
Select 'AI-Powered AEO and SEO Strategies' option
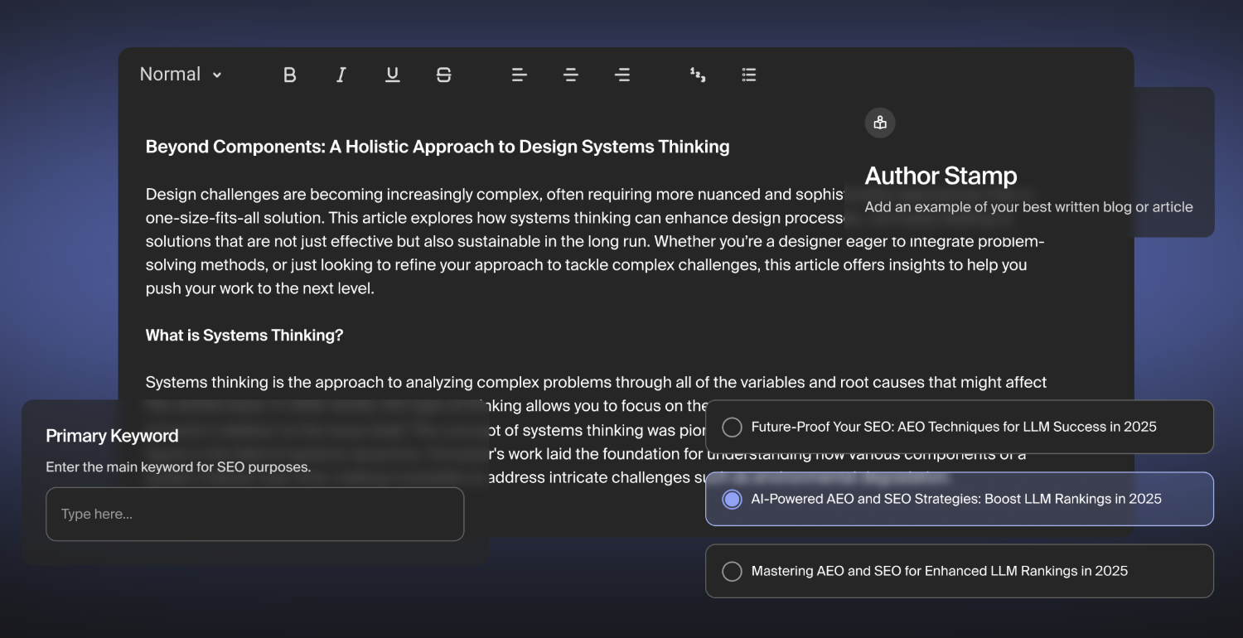click(960, 499)
